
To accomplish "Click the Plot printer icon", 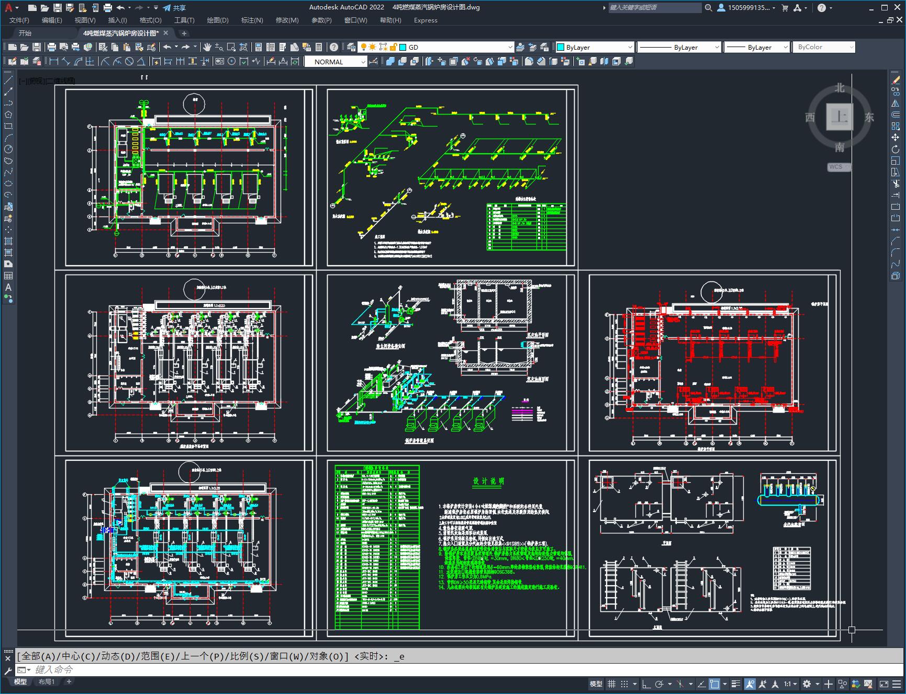I will pyautogui.click(x=52, y=47).
